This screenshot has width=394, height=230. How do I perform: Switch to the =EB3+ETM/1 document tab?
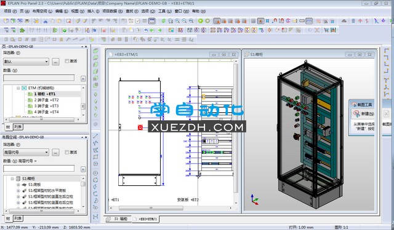tap(146, 219)
